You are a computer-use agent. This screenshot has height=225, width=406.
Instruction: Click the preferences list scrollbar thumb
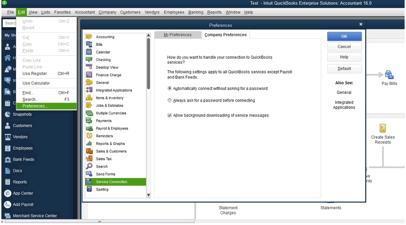pyautogui.click(x=149, y=63)
